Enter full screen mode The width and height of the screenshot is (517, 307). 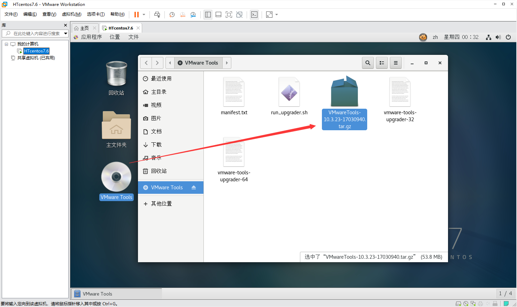(x=229, y=15)
